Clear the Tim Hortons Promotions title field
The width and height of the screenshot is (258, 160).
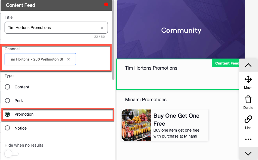[x=102, y=28]
